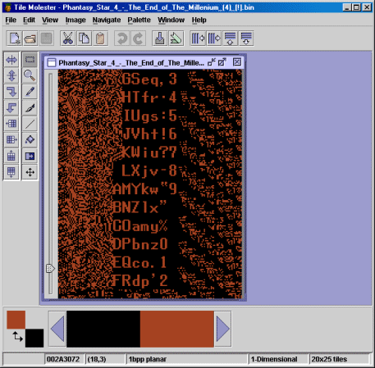Click the vertical file position slider thumb
The image size is (375, 368).
(x=50, y=268)
